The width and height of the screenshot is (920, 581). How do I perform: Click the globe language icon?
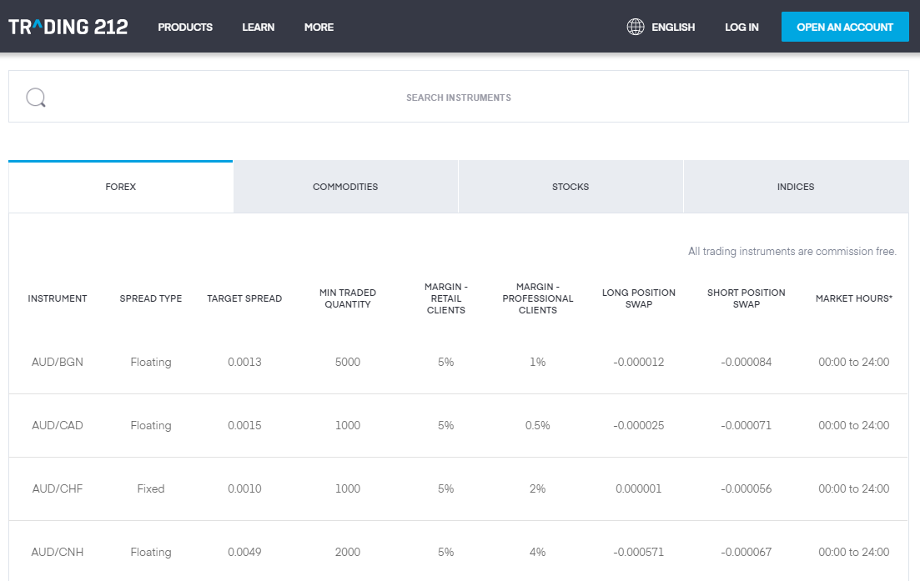(x=635, y=26)
